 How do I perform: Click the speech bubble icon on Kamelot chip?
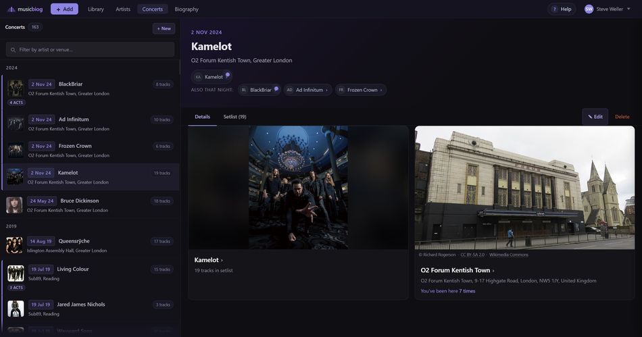pos(228,75)
